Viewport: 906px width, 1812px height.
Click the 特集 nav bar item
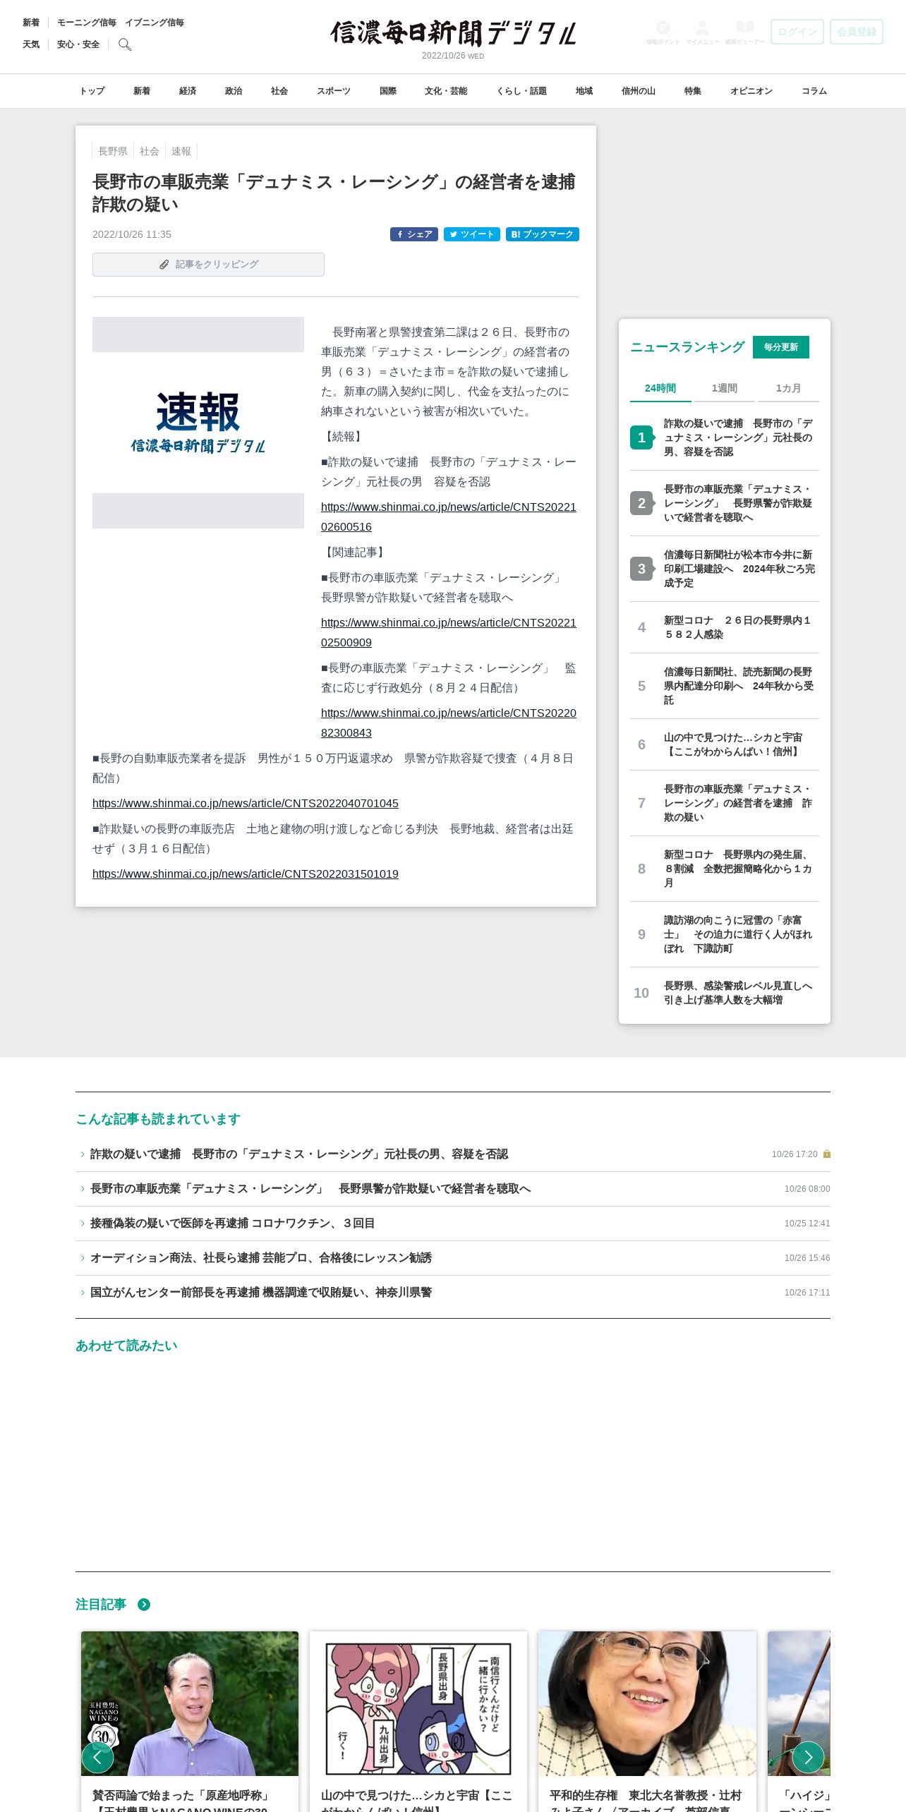(693, 91)
